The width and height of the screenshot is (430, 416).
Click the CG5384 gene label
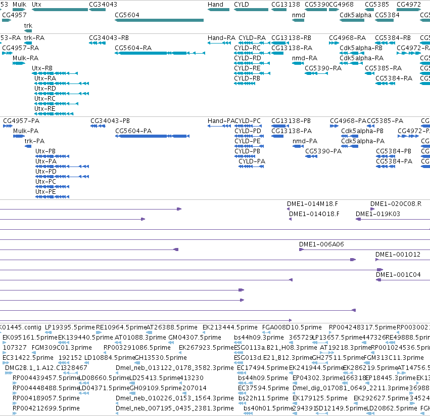click(387, 15)
